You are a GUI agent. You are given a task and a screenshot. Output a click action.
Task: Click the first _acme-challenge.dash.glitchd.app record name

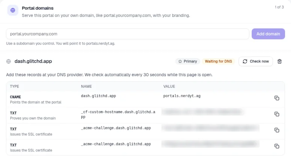pos(116,128)
